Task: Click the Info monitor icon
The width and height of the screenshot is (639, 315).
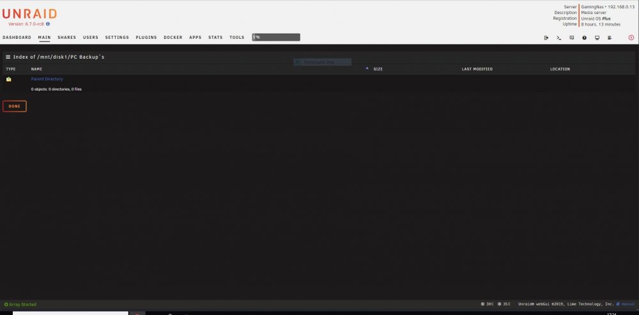Action: point(597,38)
